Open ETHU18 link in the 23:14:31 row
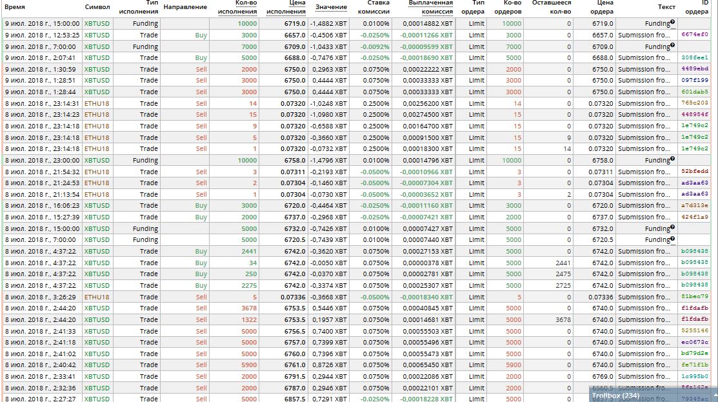This screenshot has width=718, height=402. coord(97,103)
